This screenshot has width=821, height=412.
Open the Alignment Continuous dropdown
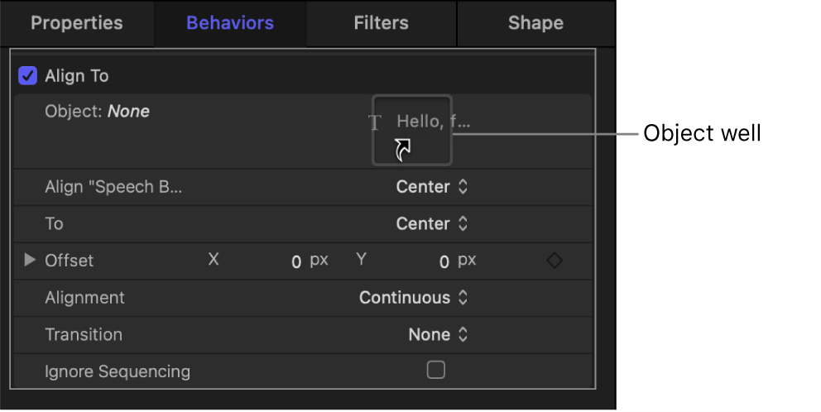tap(414, 298)
